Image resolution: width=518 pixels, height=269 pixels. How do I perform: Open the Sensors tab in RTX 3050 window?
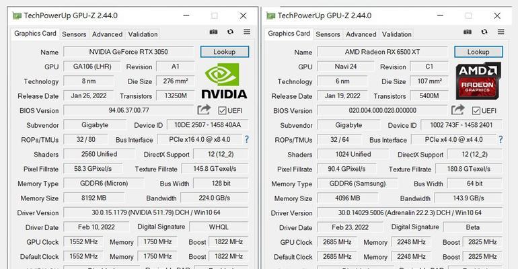[x=74, y=34]
